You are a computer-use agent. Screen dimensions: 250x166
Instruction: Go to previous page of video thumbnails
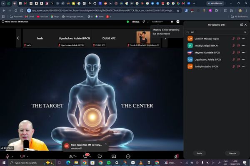tap(18, 38)
